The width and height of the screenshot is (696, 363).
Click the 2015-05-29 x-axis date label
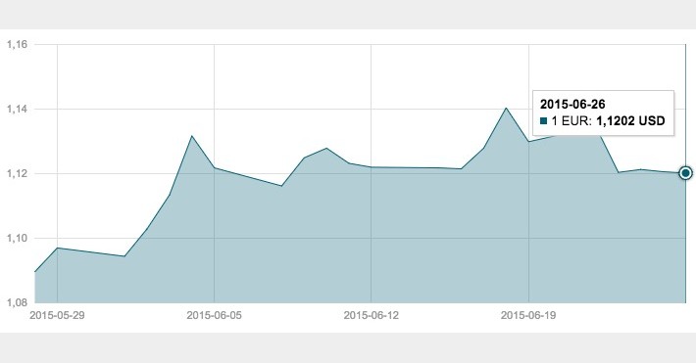(57, 315)
